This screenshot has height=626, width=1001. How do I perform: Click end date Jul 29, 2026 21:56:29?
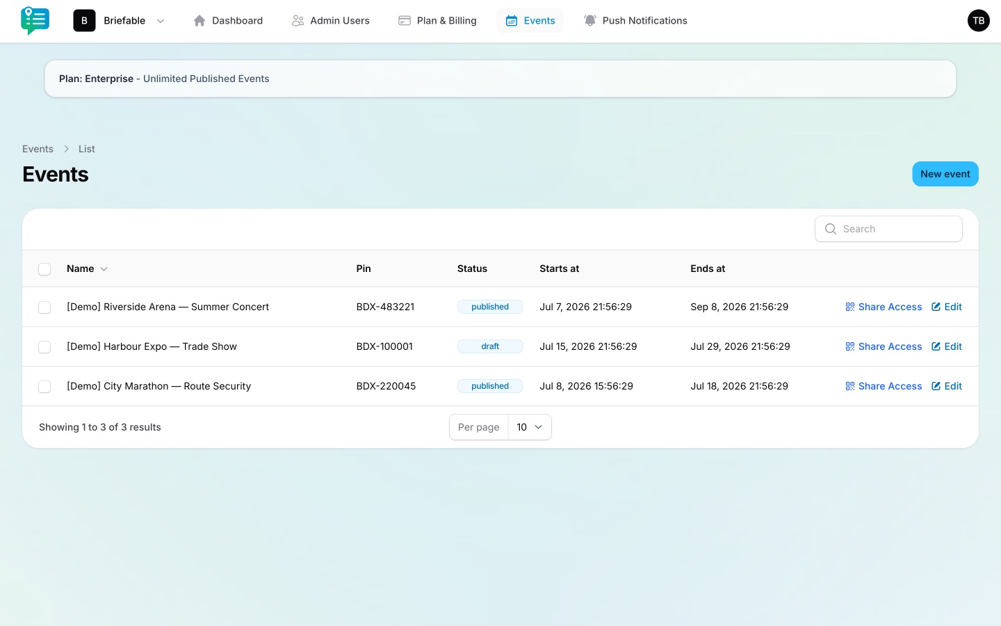tap(740, 346)
